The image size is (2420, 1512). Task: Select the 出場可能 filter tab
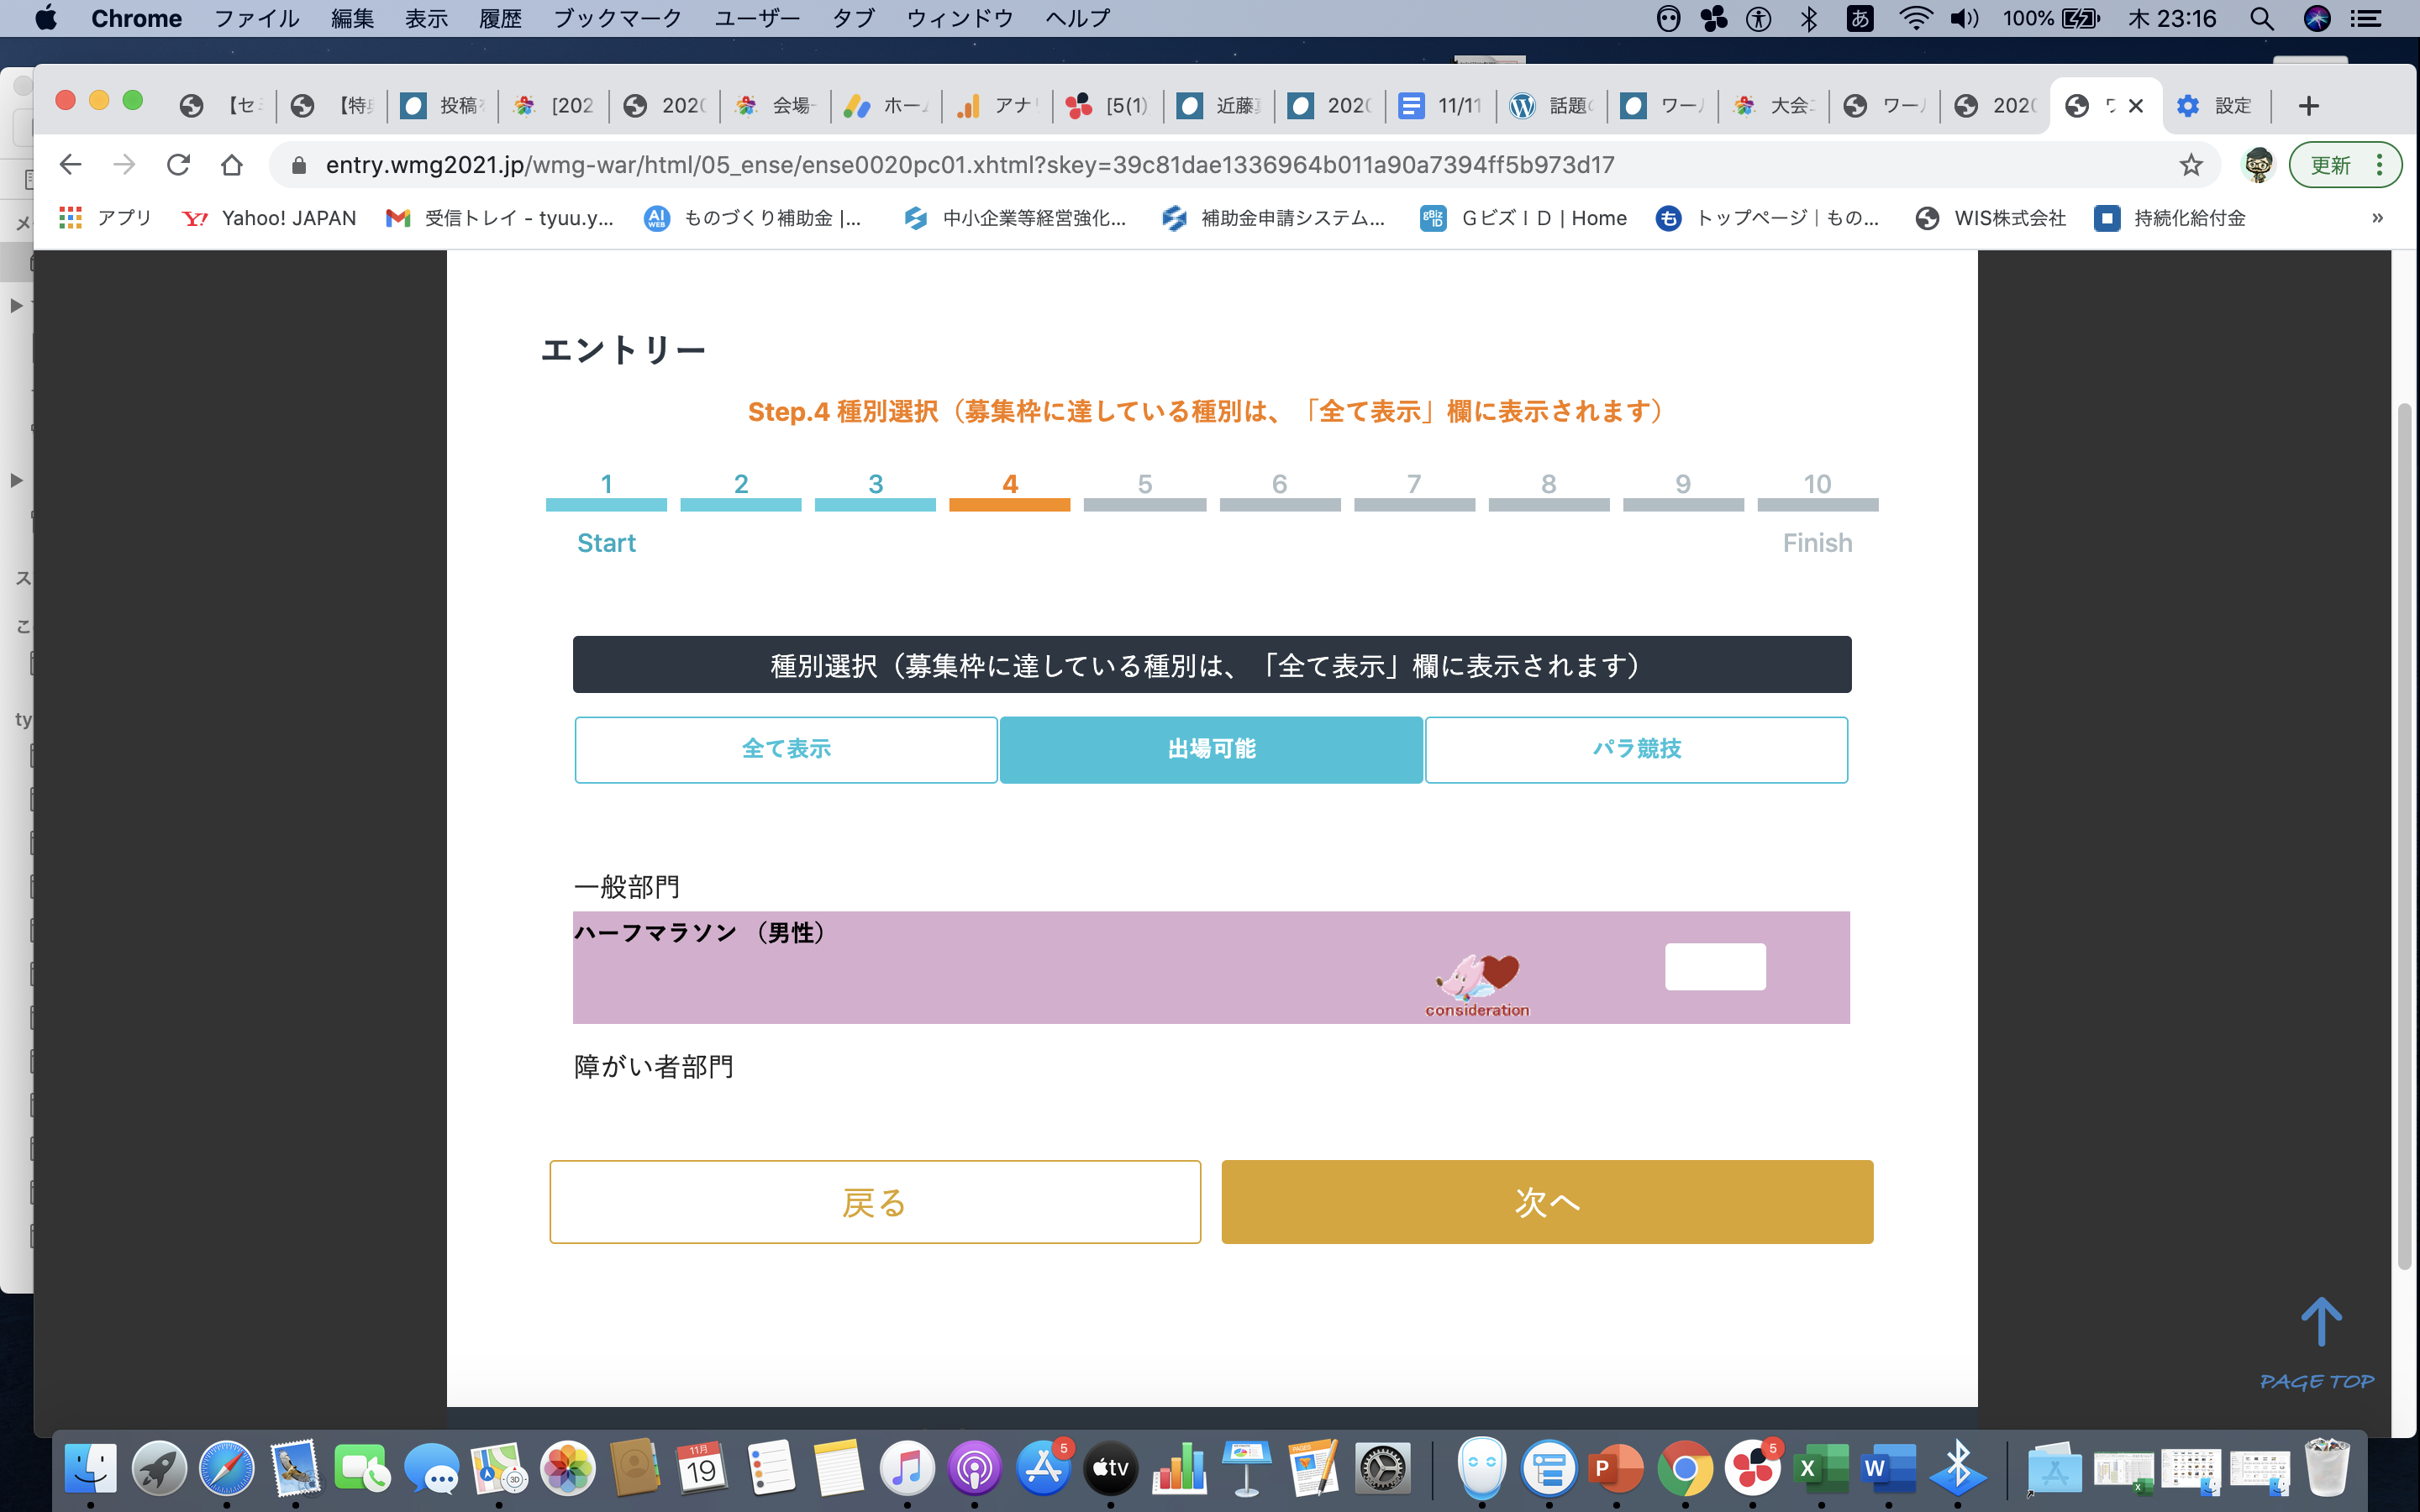point(1211,749)
